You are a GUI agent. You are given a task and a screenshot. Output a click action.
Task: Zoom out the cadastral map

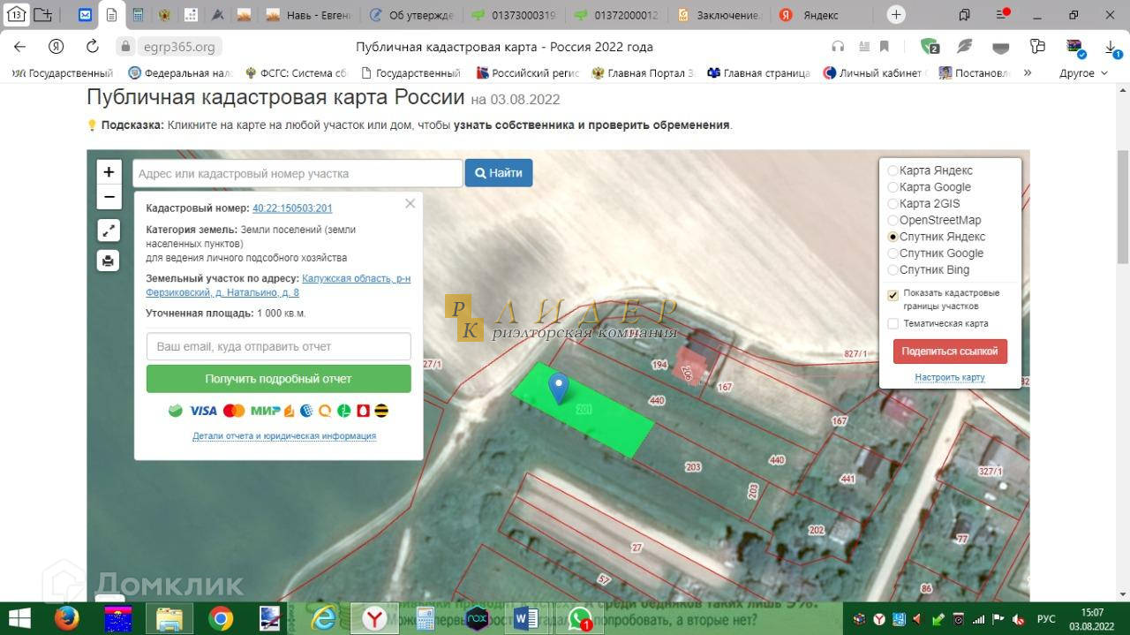[x=109, y=197]
